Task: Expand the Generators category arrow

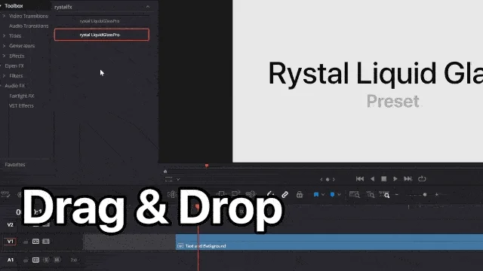Action: pyautogui.click(x=4, y=46)
